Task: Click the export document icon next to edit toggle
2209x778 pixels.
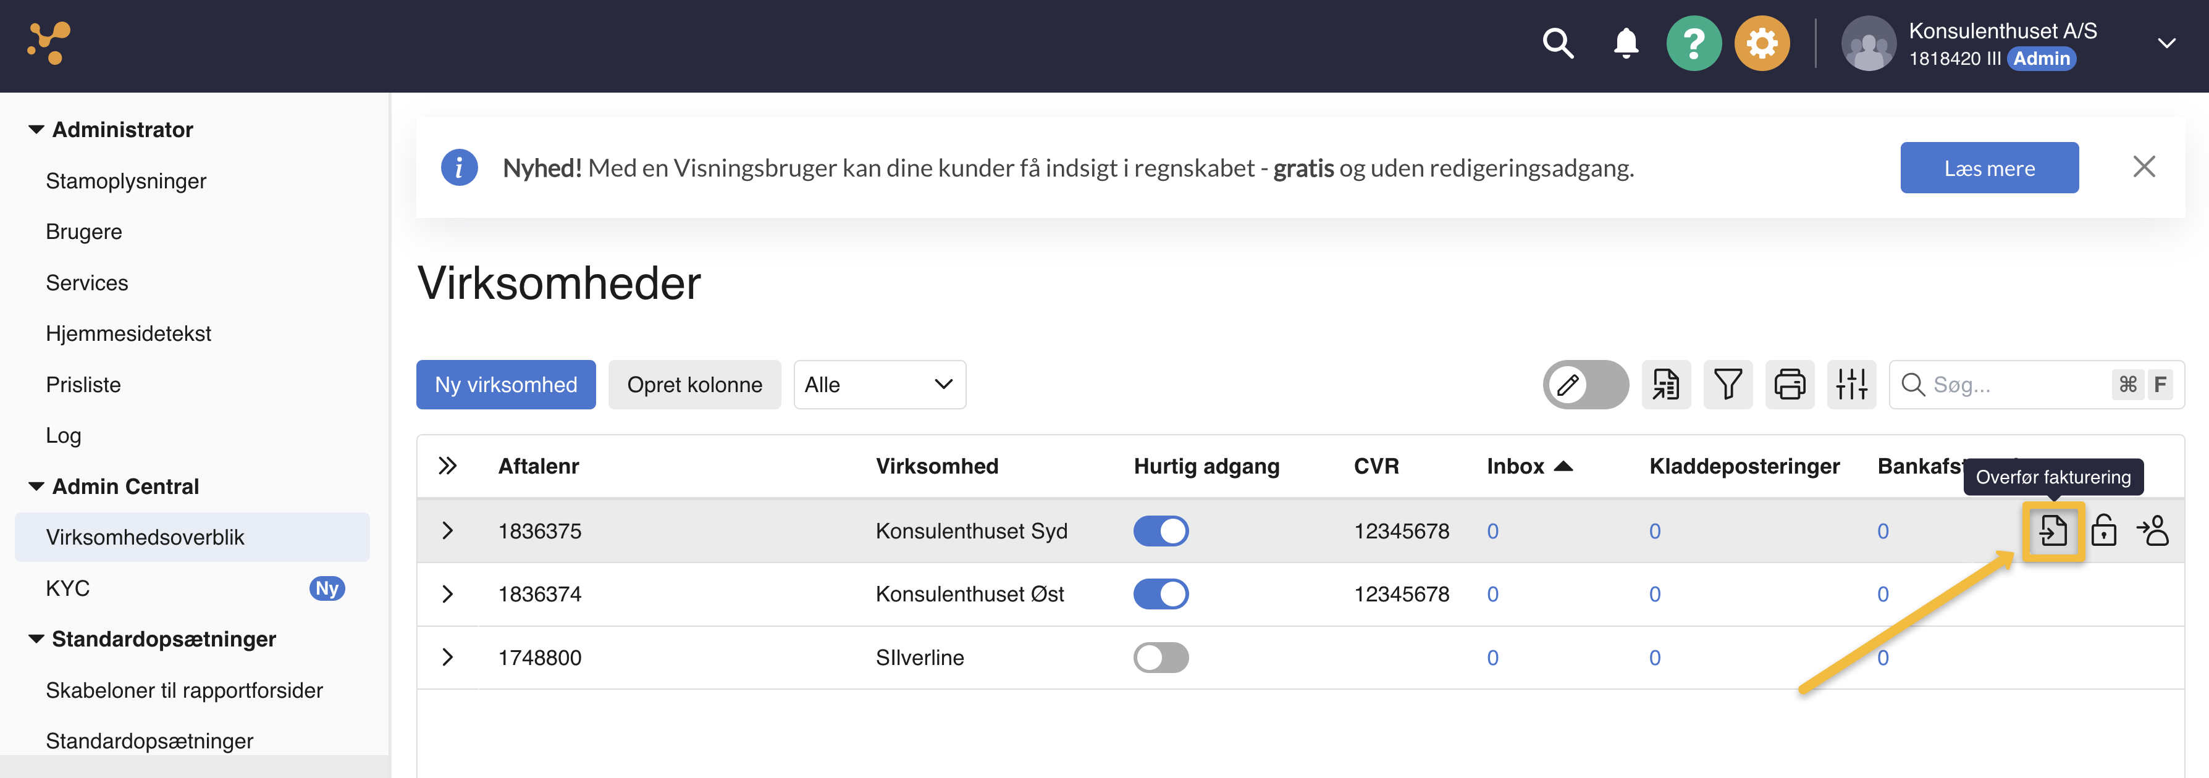Action: pyautogui.click(x=1666, y=385)
